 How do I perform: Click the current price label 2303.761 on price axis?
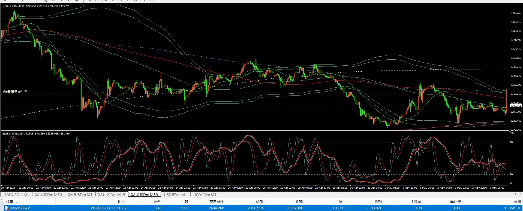point(516,106)
